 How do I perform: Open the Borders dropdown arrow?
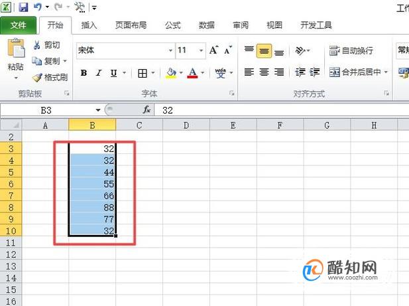pos(153,73)
